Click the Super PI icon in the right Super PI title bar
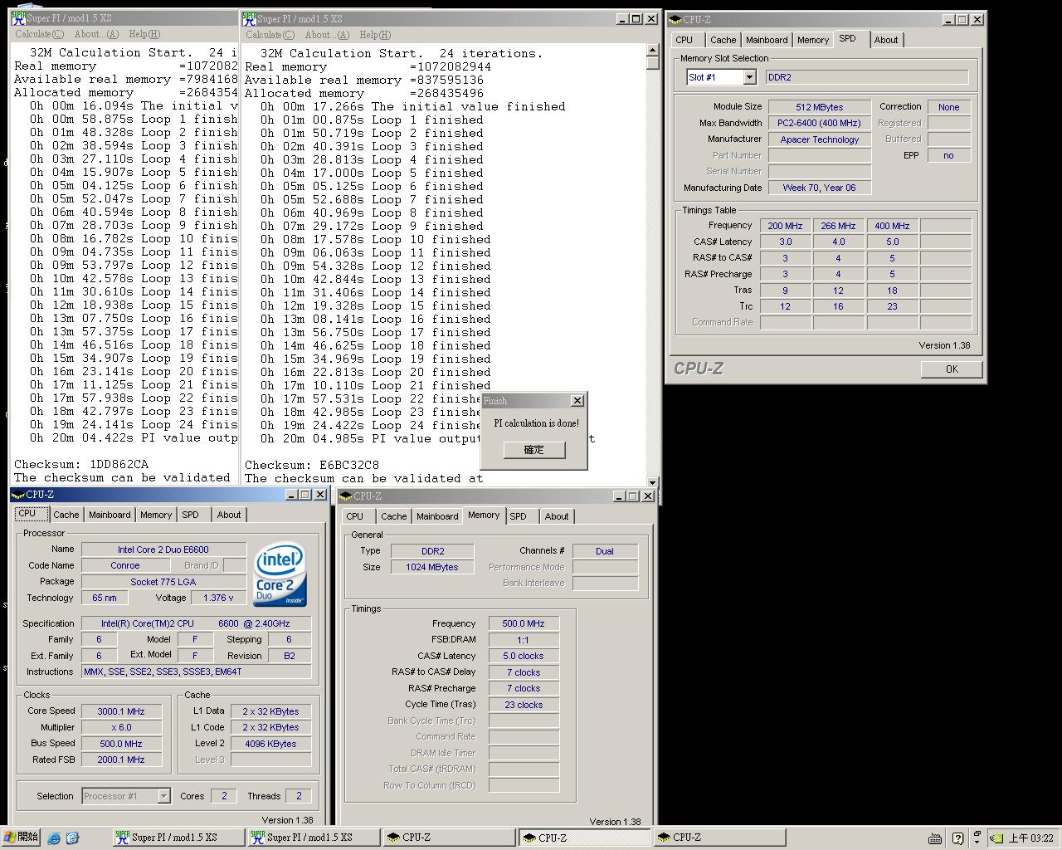Screen dimensions: 1062x850 [x=249, y=18]
